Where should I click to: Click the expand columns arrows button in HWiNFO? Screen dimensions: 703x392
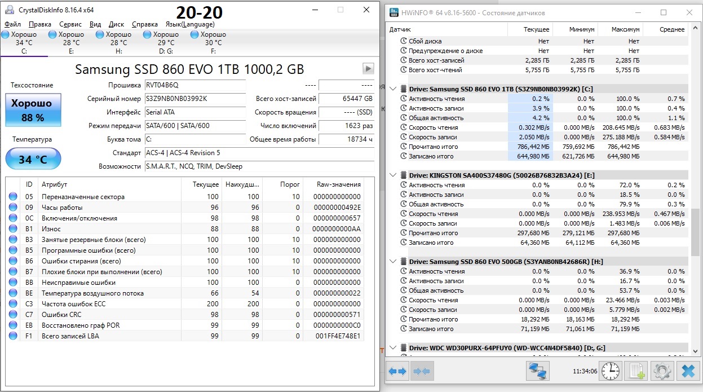pos(397,371)
